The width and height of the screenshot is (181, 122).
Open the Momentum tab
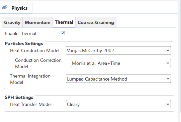[x=37, y=22]
